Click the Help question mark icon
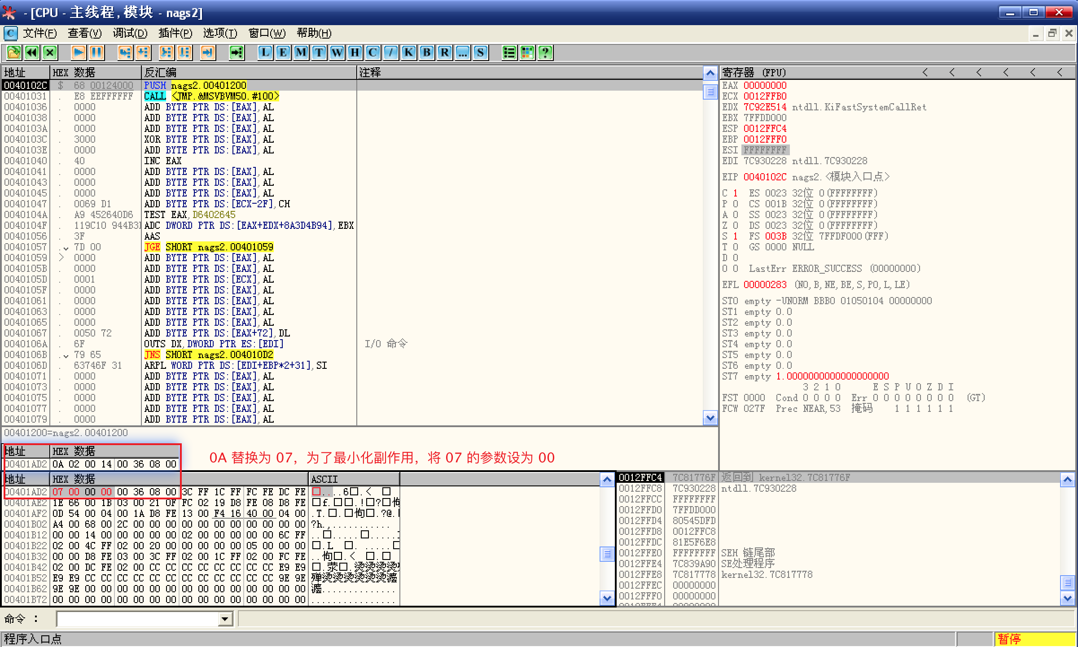Image resolution: width=1078 pixels, height=647 pixels. (x=545, y=52)
